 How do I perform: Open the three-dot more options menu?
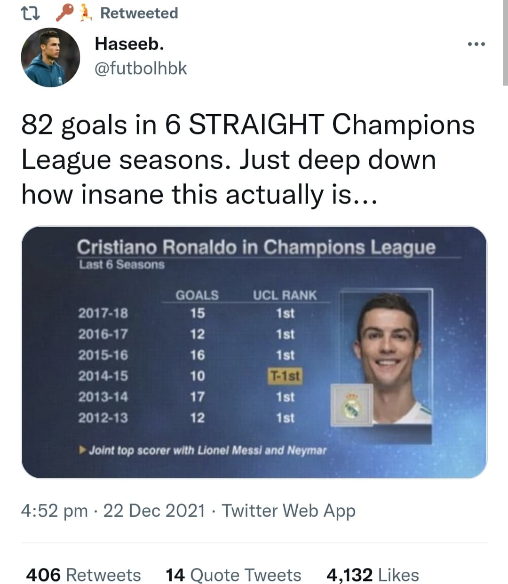[x=476, y=44]
